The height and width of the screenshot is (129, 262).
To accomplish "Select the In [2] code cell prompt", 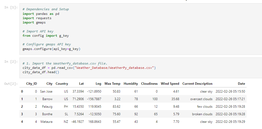I will (11, 62).
